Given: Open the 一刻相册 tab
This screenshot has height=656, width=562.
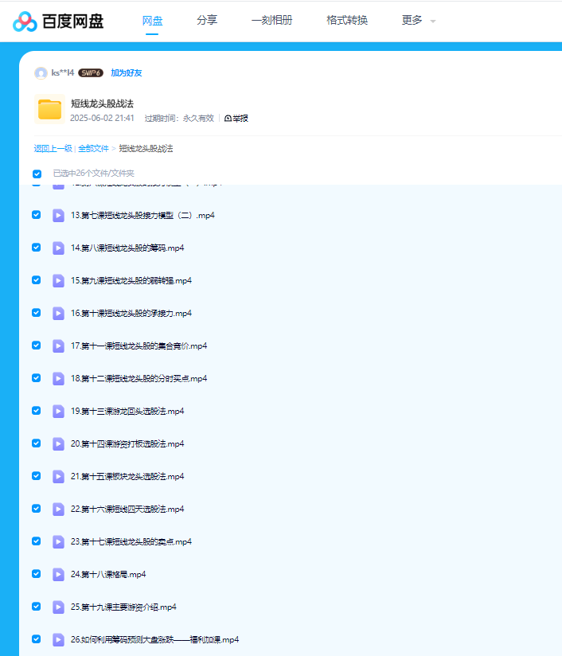Looking at the screenshot, I should tap(271, 21).
